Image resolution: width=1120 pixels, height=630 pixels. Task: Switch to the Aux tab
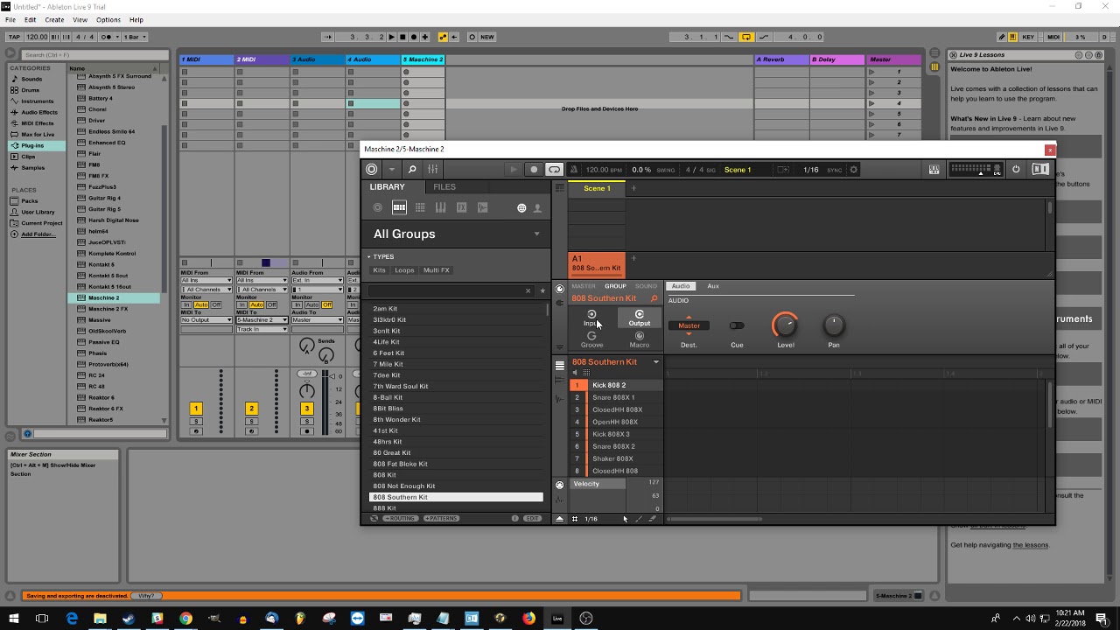pos(713,286)
